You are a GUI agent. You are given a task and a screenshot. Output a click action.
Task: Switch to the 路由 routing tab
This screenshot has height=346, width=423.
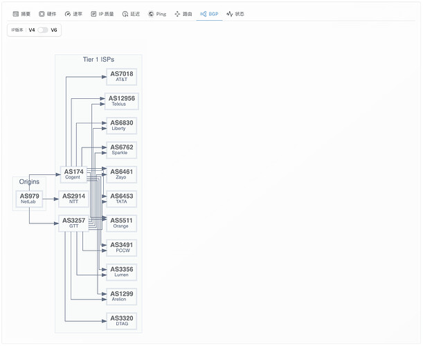coord(183,14)
